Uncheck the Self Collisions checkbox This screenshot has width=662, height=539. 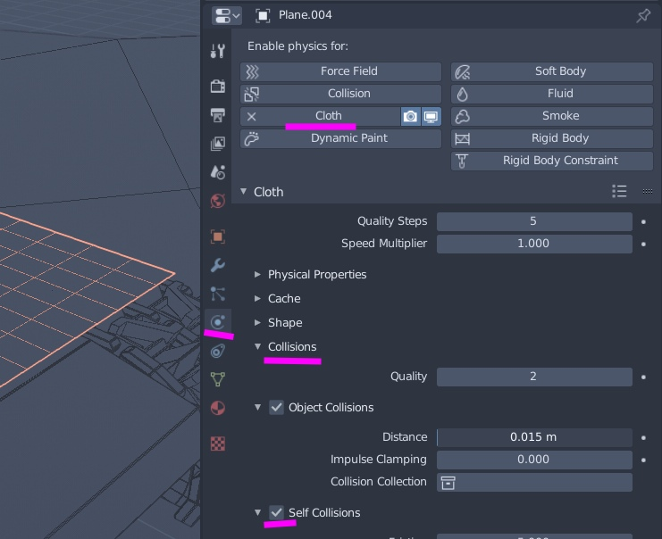click(x=277, y=513)
